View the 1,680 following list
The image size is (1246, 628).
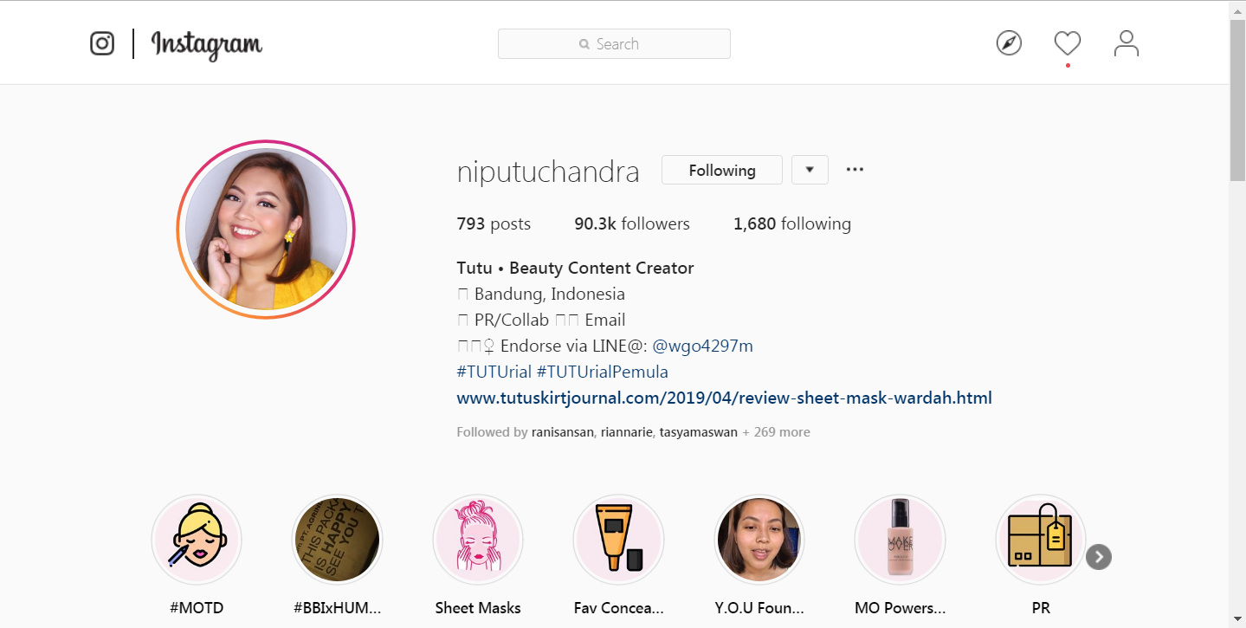[792, 224]
